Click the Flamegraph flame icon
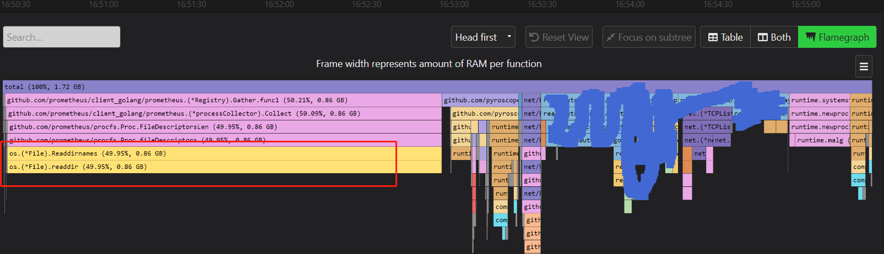 coord(810,37)
